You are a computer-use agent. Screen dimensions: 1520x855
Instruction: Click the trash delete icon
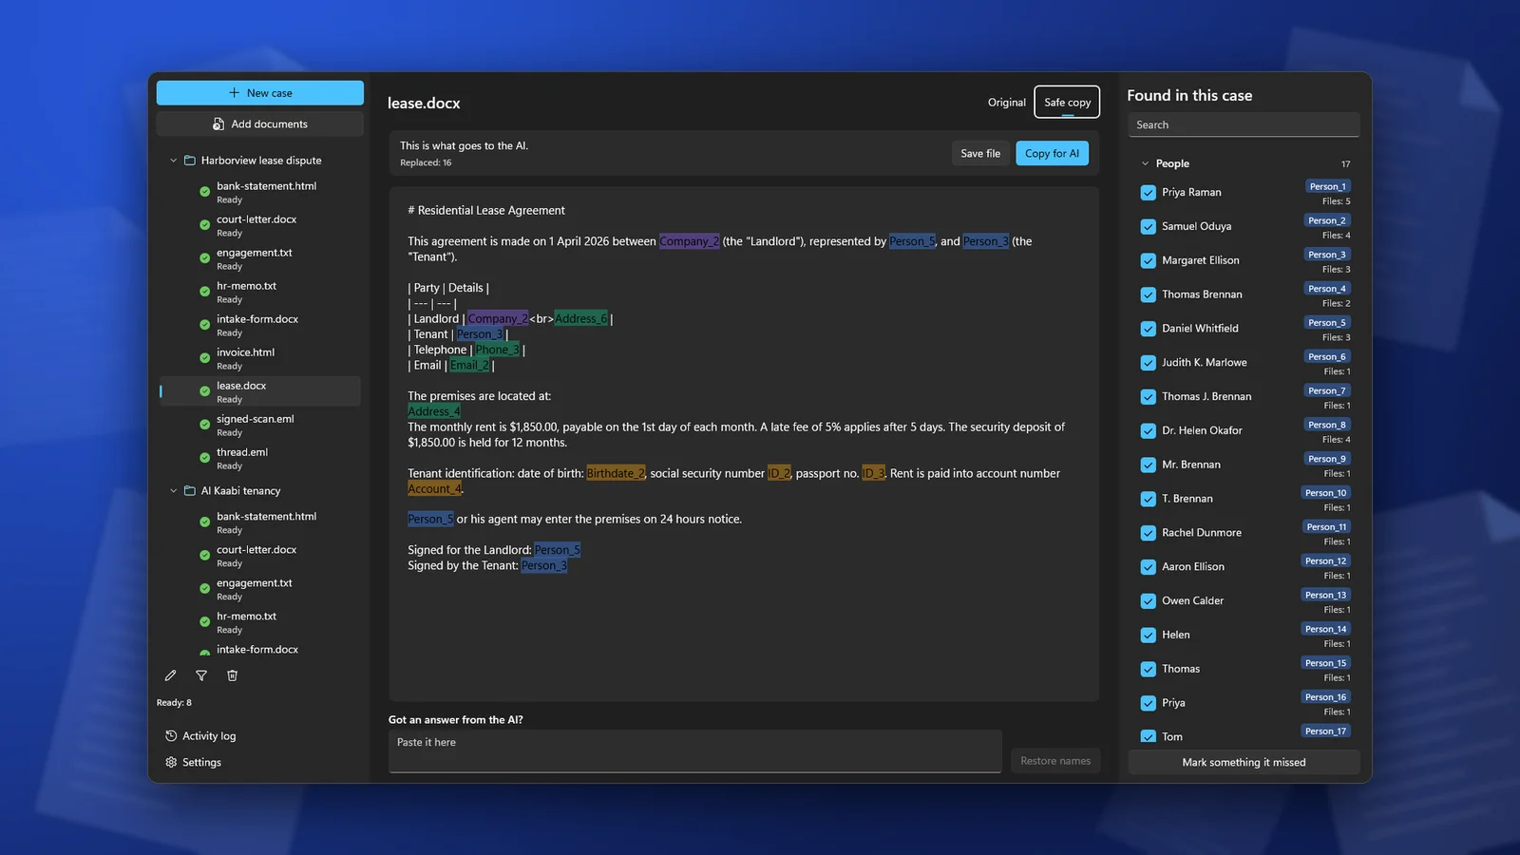click(x=232, y=675)
